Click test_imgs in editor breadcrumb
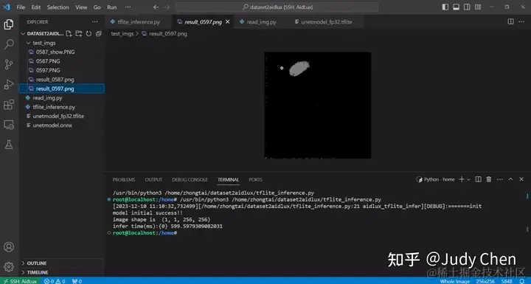 (x=122, y=33)
